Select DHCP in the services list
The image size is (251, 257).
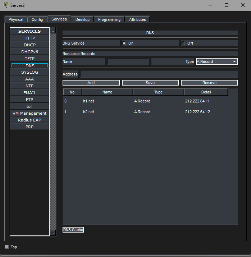(30, 45)
